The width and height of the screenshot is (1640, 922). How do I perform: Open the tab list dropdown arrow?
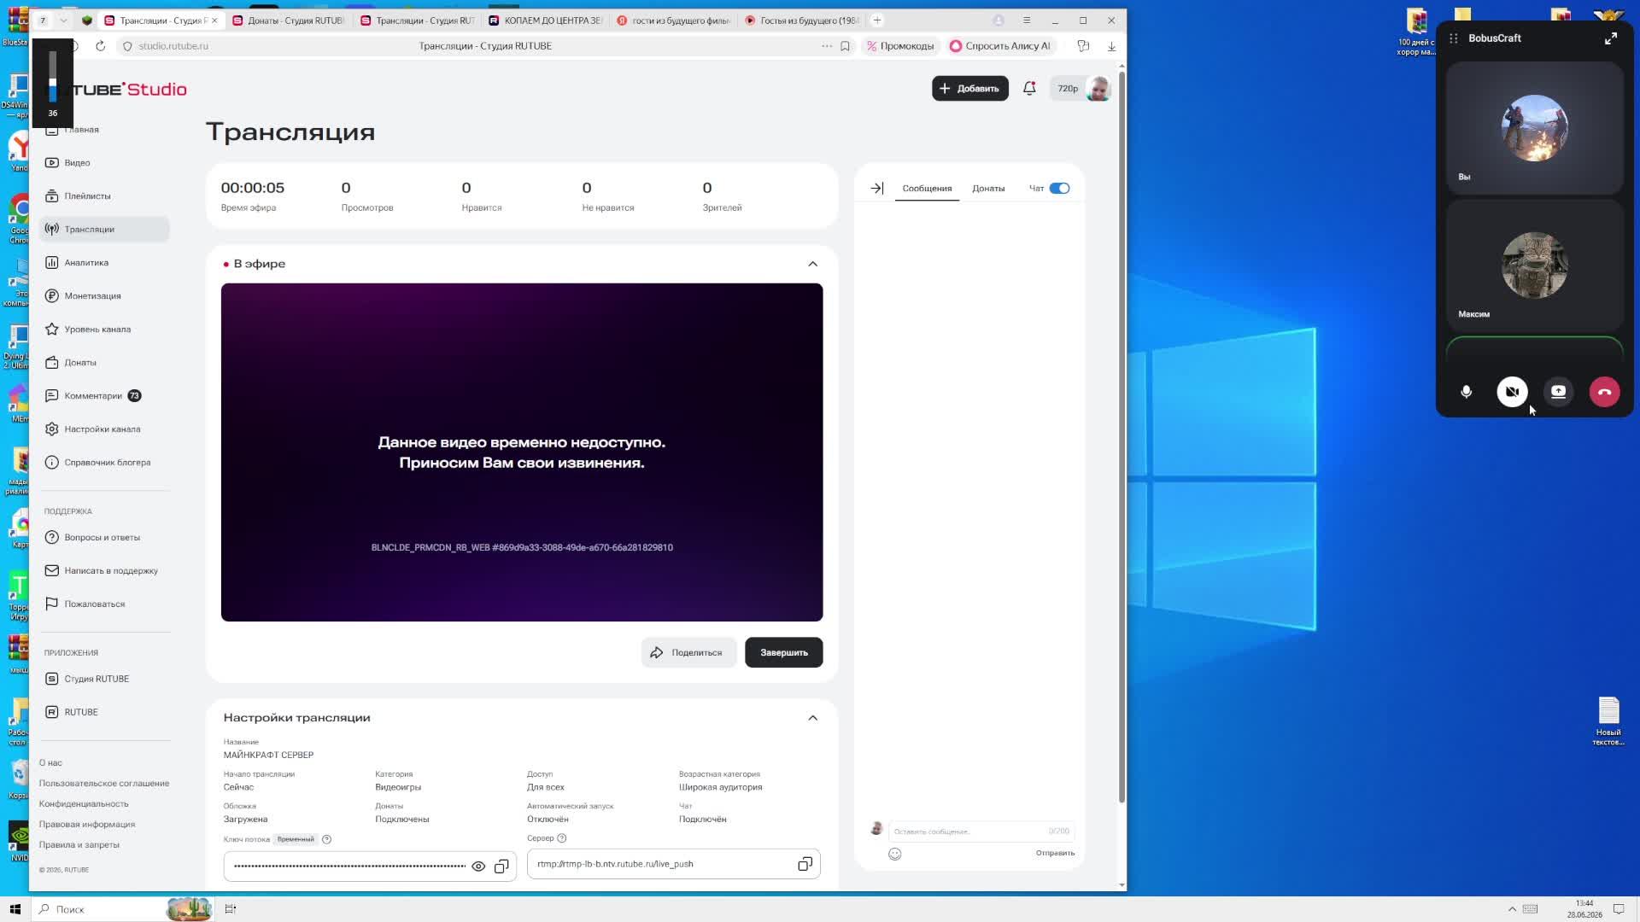click(x=63, y=20)
